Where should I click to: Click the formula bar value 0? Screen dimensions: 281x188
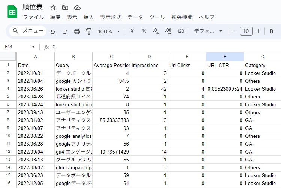(x=54, y=47)
